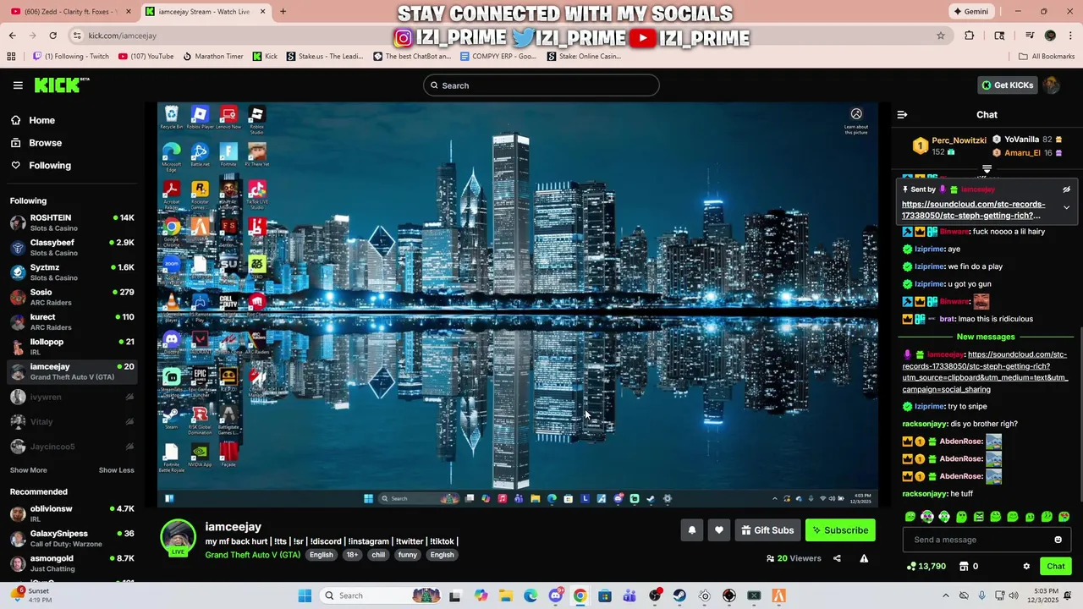Viewport: 1083px width, 609px height.
Task: Reload the page in Chrome
Action: coord(52,36)
